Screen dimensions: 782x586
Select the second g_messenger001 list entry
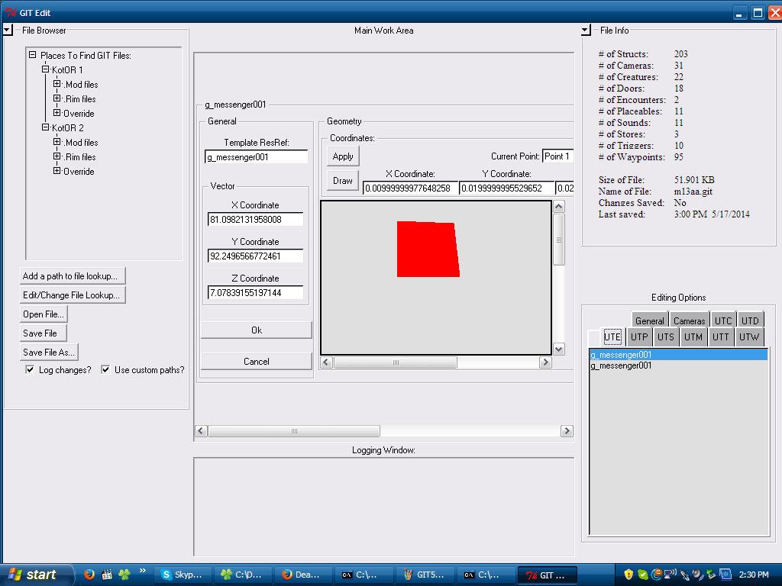679,365
